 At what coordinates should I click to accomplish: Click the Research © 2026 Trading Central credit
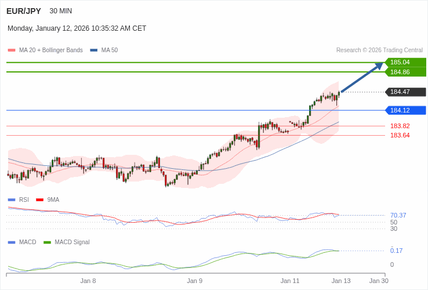point(379,50)
